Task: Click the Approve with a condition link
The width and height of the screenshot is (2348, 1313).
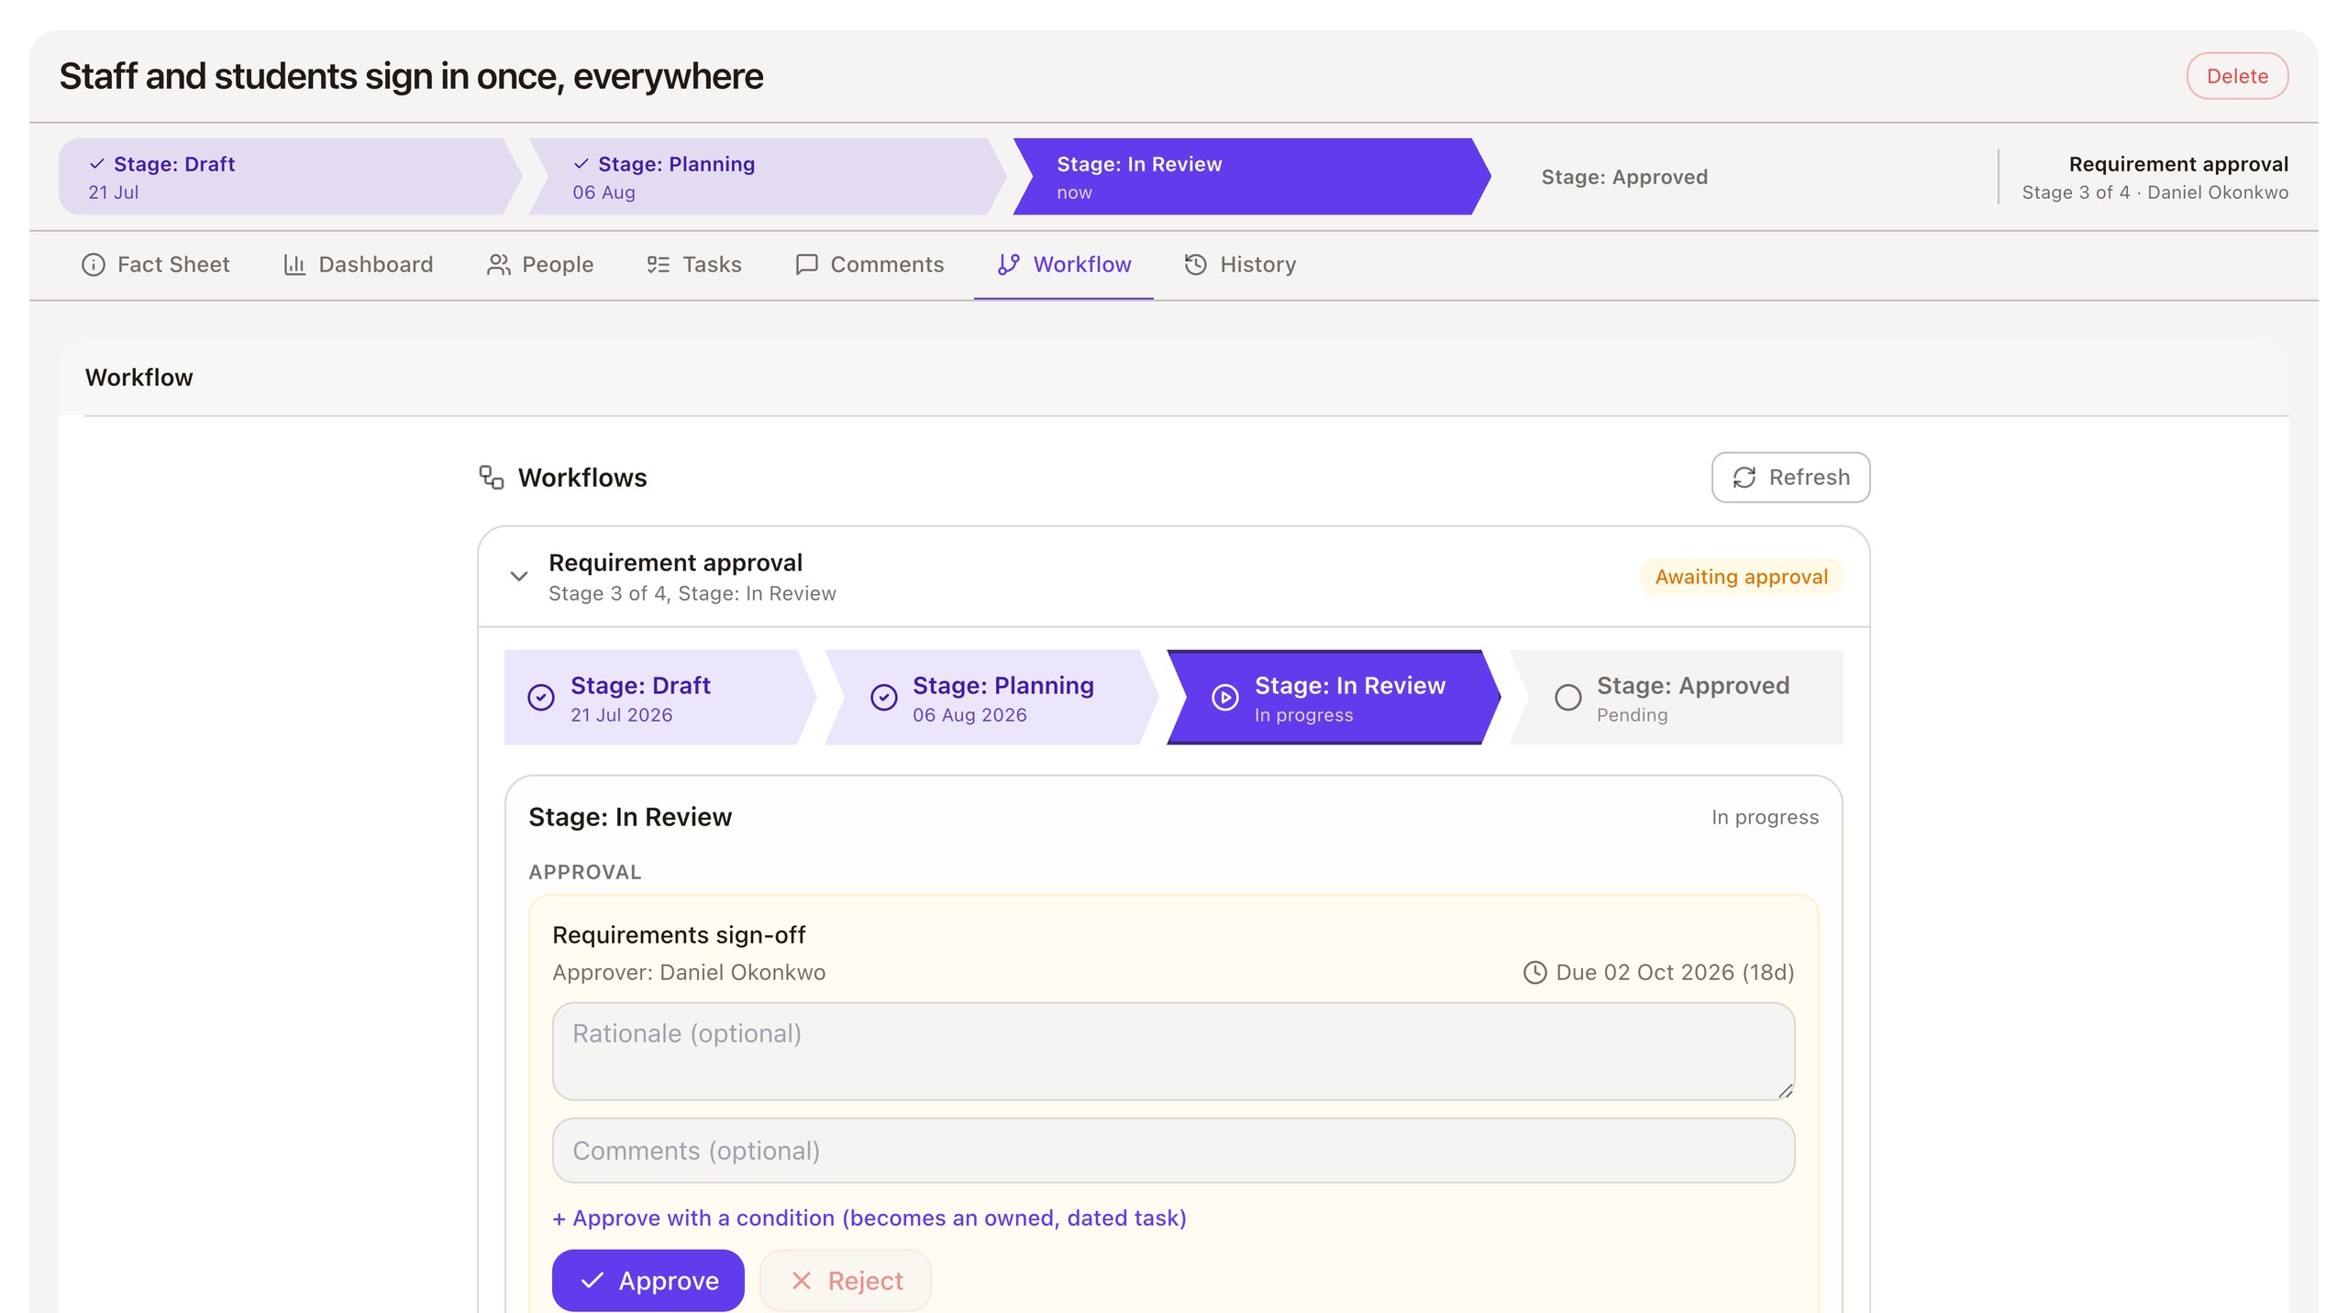Action: pyautogui.click(x=869, y=1219)
